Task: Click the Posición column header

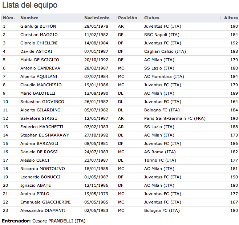Action: pos(127,18)
